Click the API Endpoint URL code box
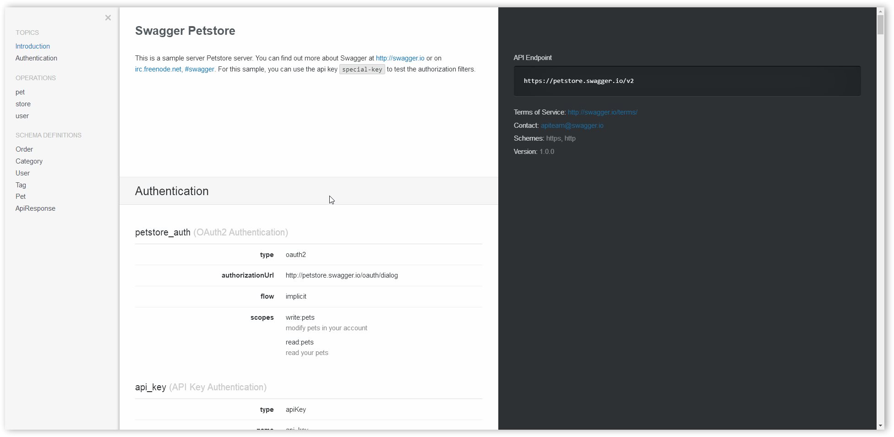894x437 pixels. click(687, 81)
